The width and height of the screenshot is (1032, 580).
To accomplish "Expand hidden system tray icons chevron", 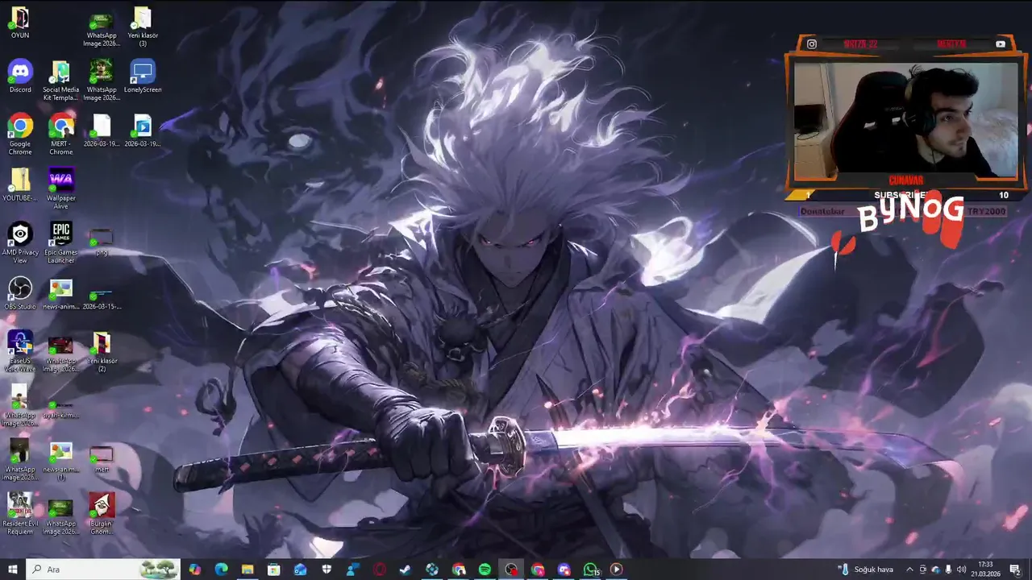I will (x=910, y=570).
